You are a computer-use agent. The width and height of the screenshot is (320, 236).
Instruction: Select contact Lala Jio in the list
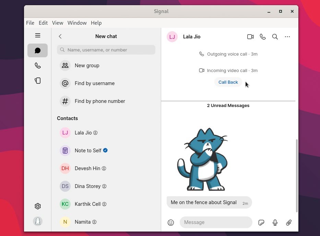pos(106,133)
